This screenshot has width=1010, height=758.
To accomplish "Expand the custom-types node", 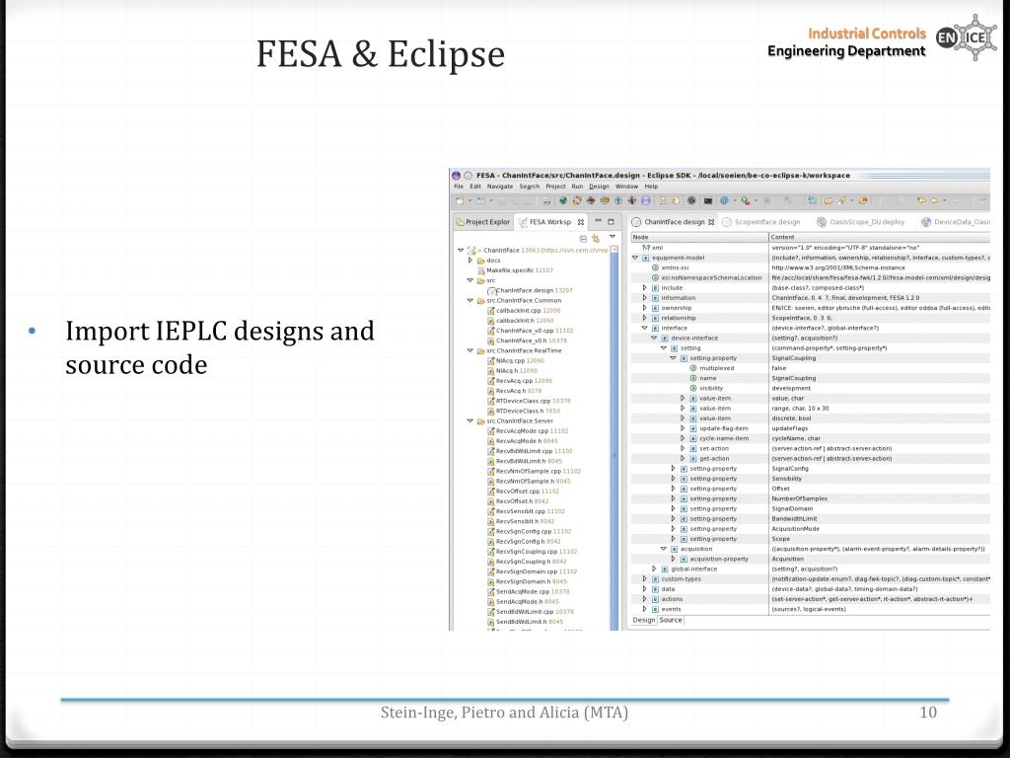I will tap(645, 579).
